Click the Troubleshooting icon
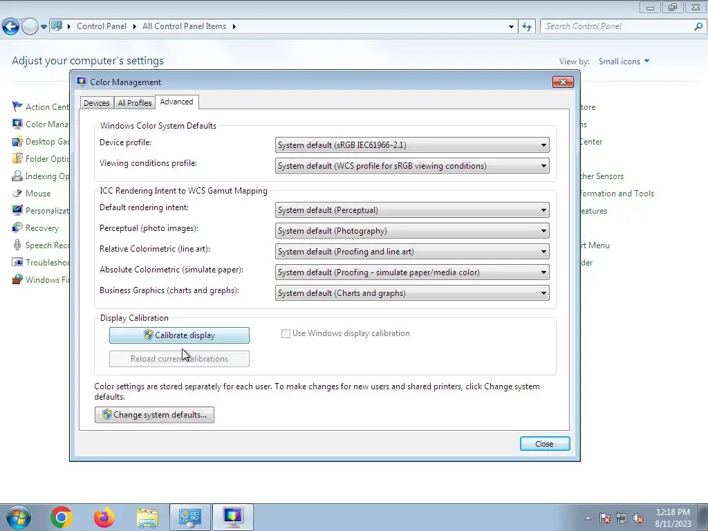Screen dimensions: 708x531 tap(17, 262)
